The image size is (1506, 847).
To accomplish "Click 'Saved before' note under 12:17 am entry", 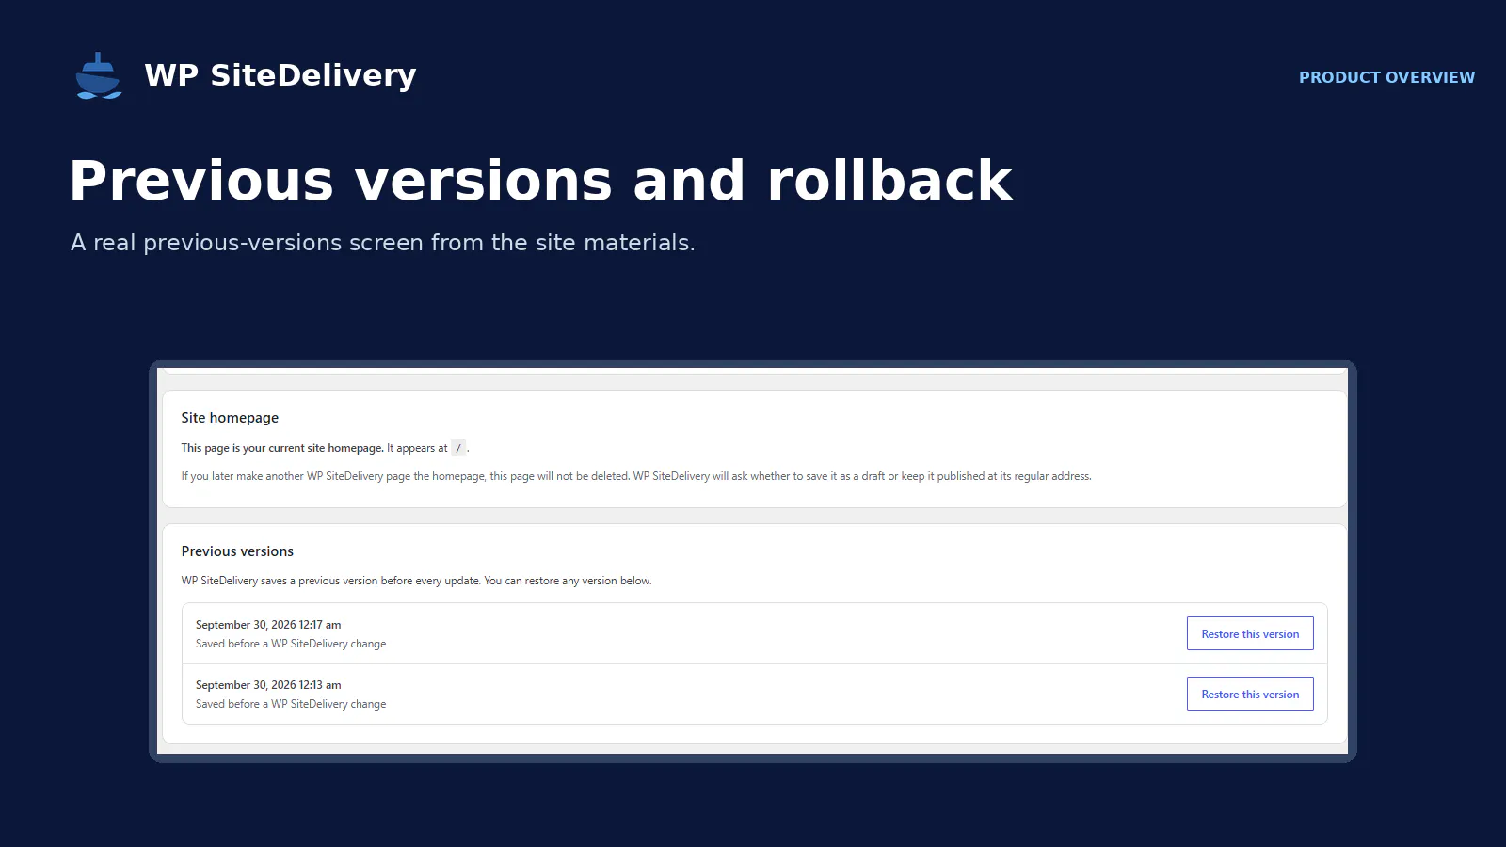I will click(x=291, y=644).
